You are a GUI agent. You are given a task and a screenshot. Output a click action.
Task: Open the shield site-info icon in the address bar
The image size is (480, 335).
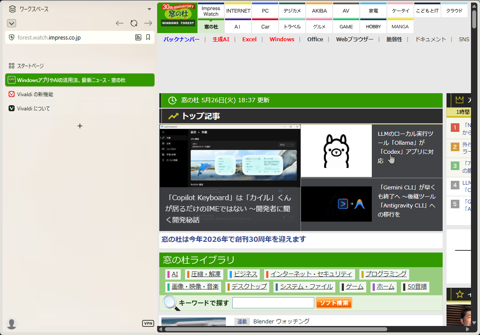click(x=12, y=38)
